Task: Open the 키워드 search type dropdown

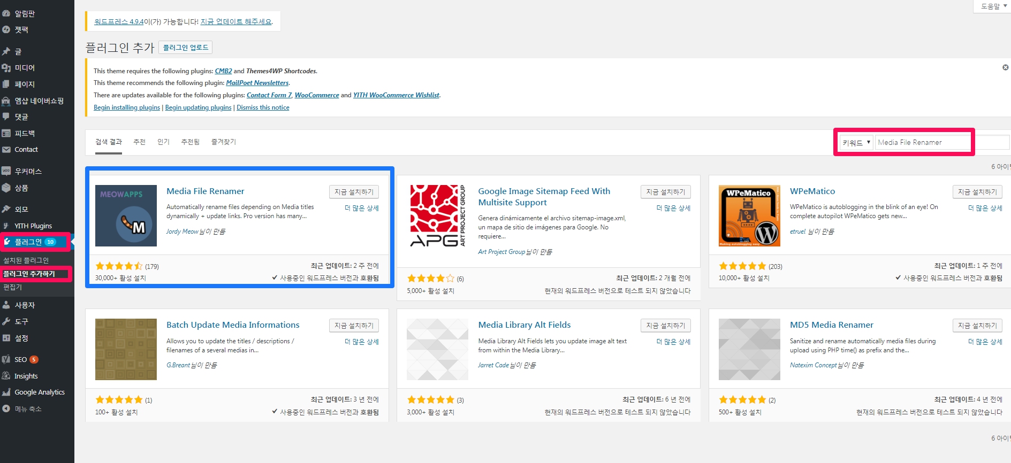Action: coord(856,143)
